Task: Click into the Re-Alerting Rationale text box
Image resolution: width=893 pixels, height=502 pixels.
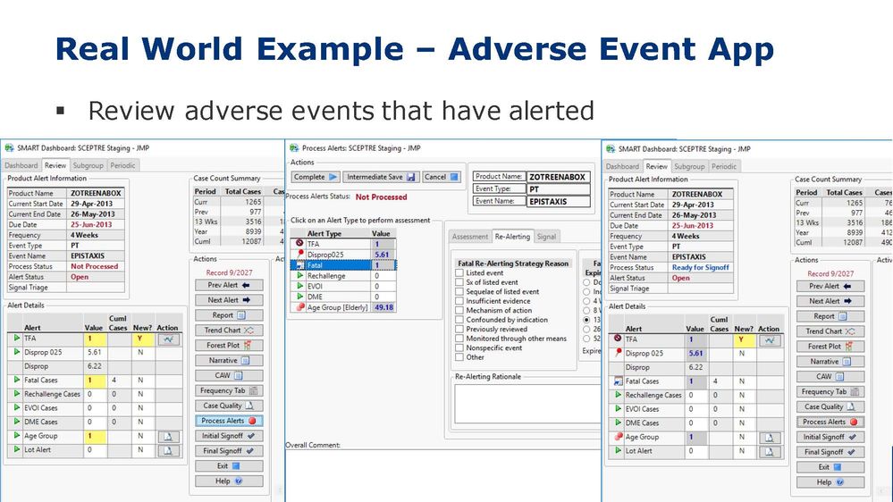Action: coord(527,404)
